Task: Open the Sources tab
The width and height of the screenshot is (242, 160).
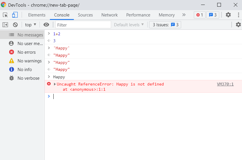Action: pyautogui.click(x=85, y=15)
